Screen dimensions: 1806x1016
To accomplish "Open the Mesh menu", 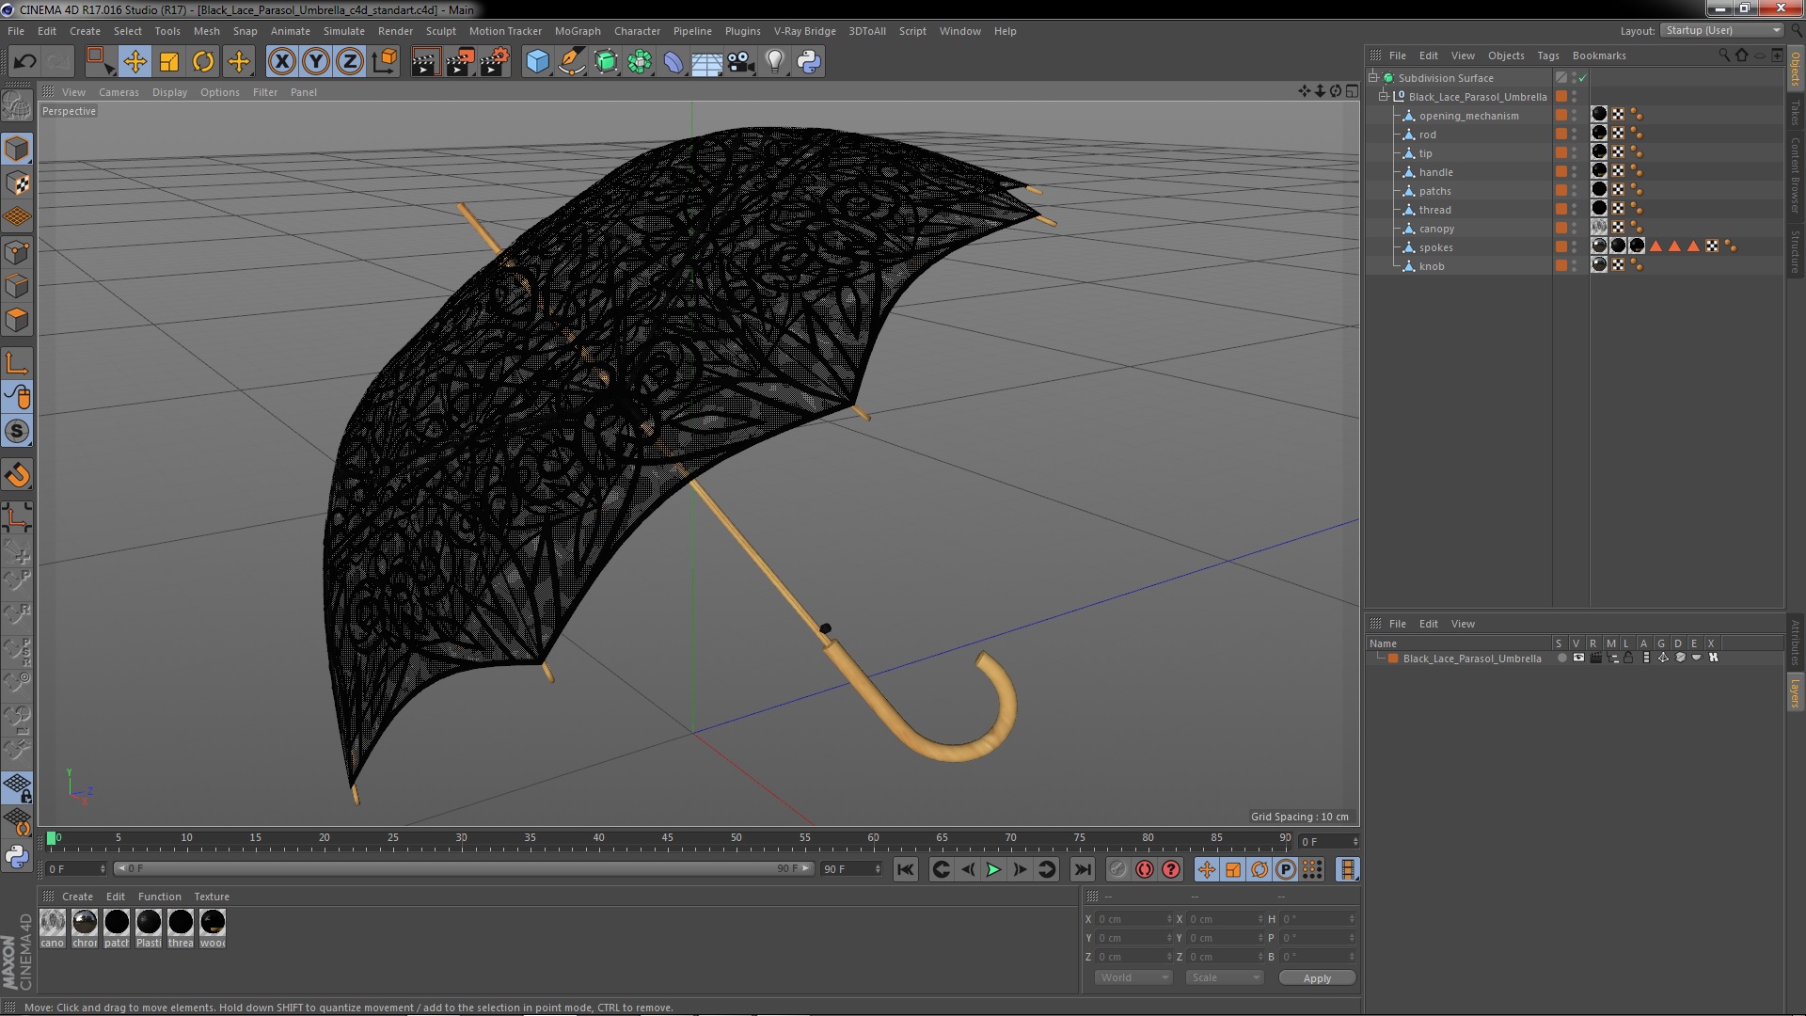I will tap(206, 31).
